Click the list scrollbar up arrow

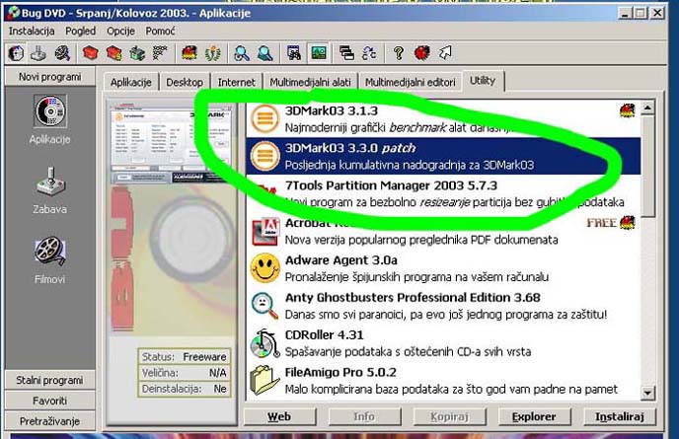(647, 108)
